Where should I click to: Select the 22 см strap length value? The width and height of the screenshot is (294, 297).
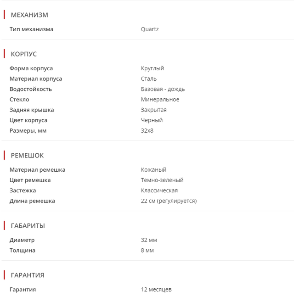coord(169,201)
